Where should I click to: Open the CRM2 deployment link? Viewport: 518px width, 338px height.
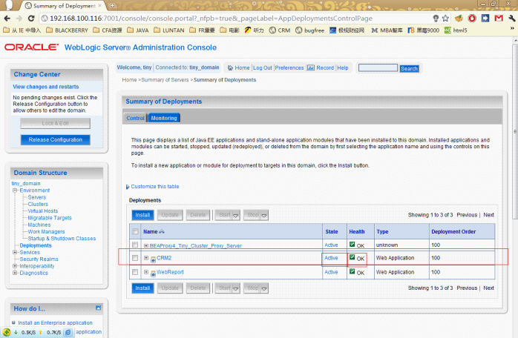[x=164, y=258]
